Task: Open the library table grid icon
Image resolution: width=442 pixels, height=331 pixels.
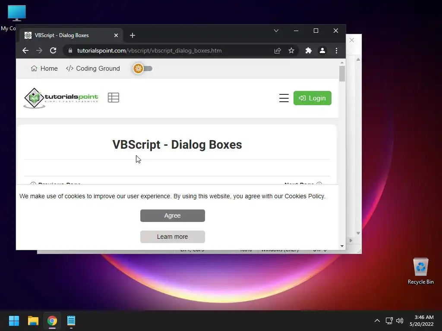Action: coord(114,98)
